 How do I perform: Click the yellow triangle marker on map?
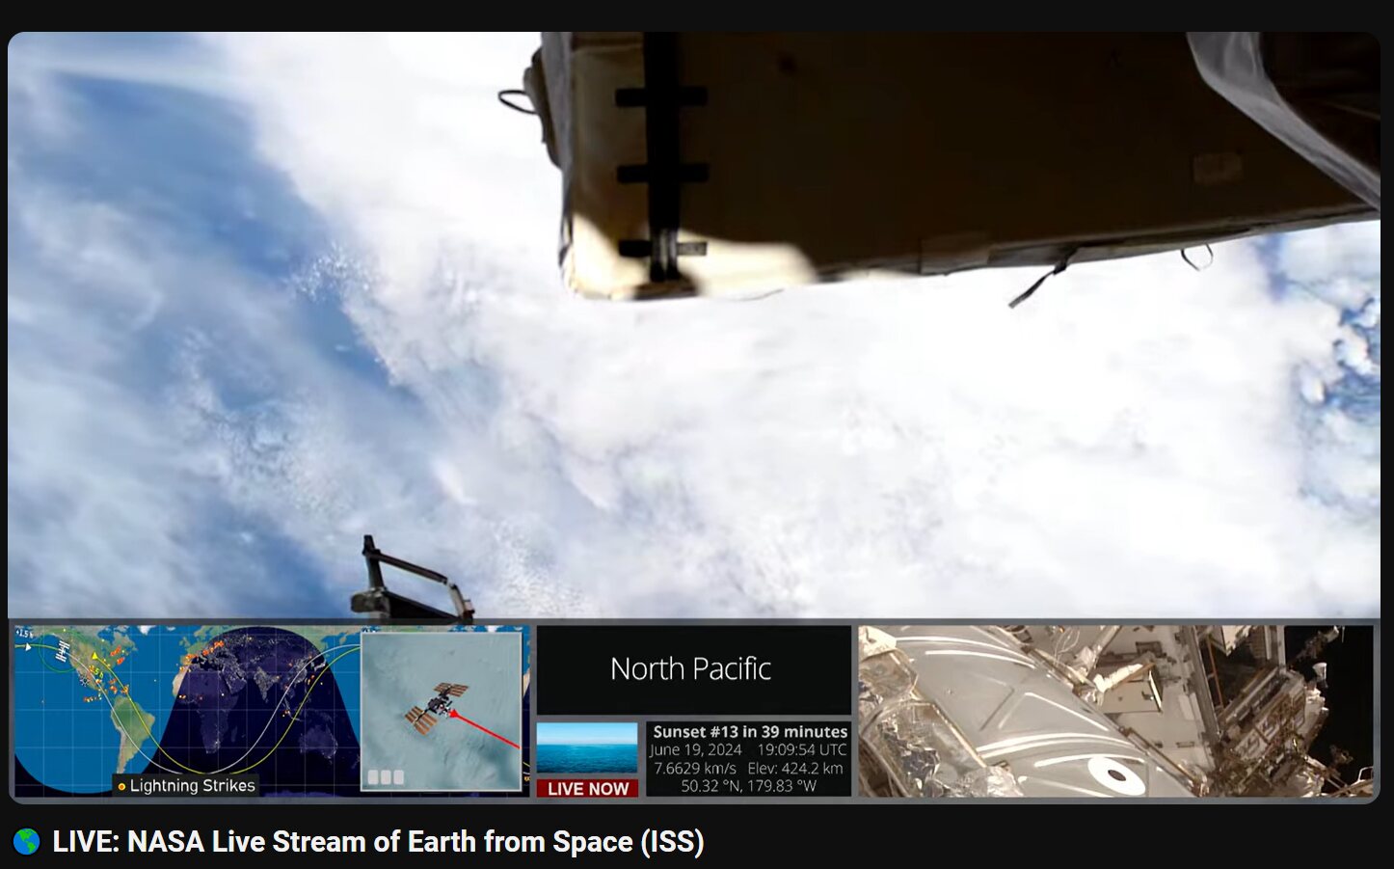pyautogui.click(x=94, y=658)
